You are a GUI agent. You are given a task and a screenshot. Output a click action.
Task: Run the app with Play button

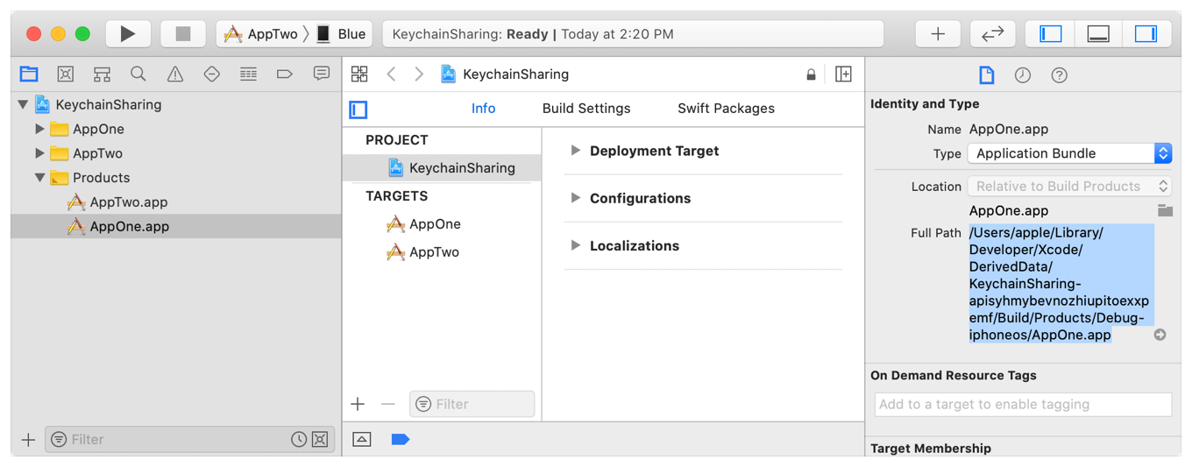tap(128, 34)
